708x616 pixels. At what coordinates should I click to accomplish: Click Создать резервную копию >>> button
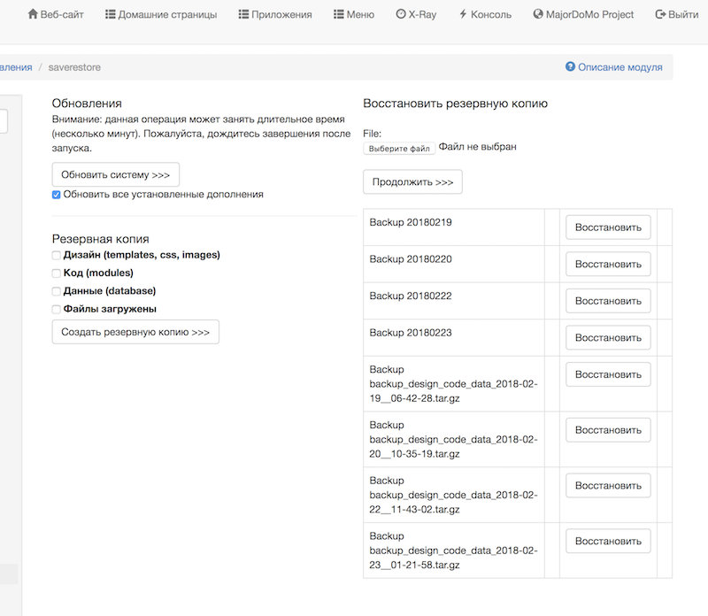(x=135, y=332)
